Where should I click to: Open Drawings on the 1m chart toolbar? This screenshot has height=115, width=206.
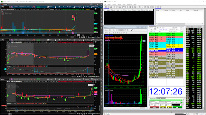tap(77, 79)
